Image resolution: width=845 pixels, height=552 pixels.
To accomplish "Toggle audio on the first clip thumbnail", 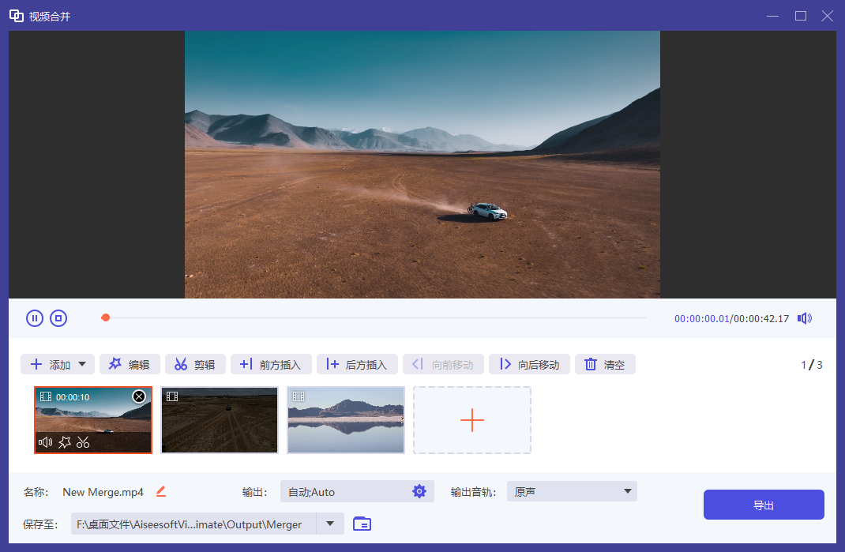I will coord(46,442).
